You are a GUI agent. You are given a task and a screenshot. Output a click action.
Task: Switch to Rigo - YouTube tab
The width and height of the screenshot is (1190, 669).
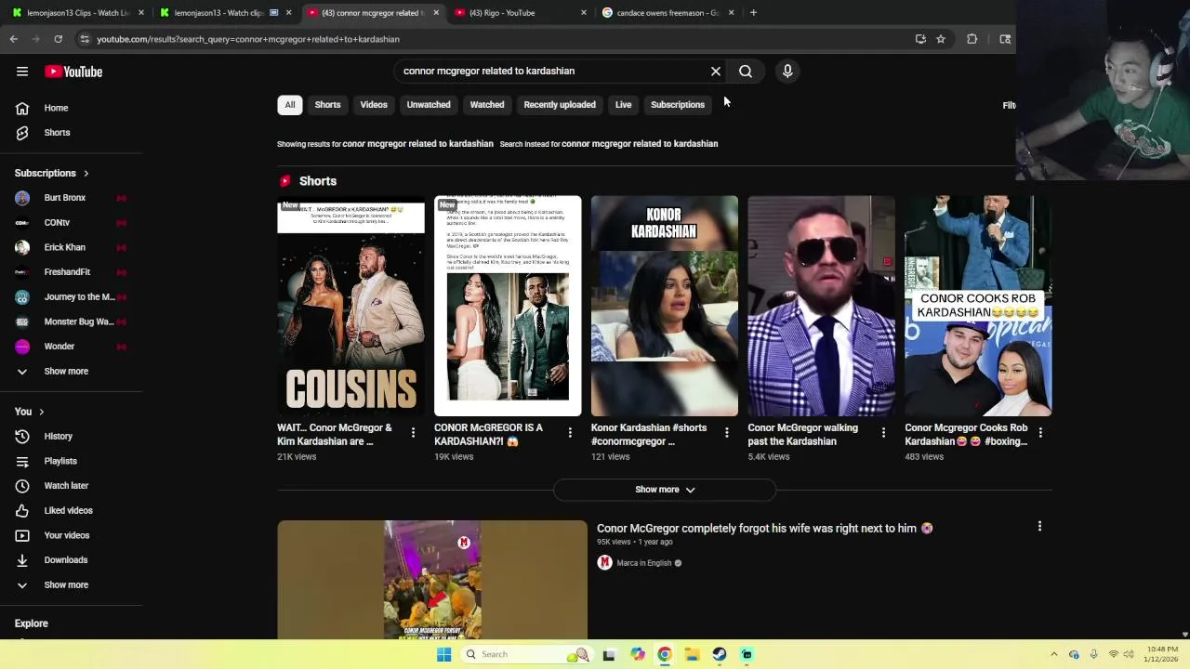[x=521, y=13]
